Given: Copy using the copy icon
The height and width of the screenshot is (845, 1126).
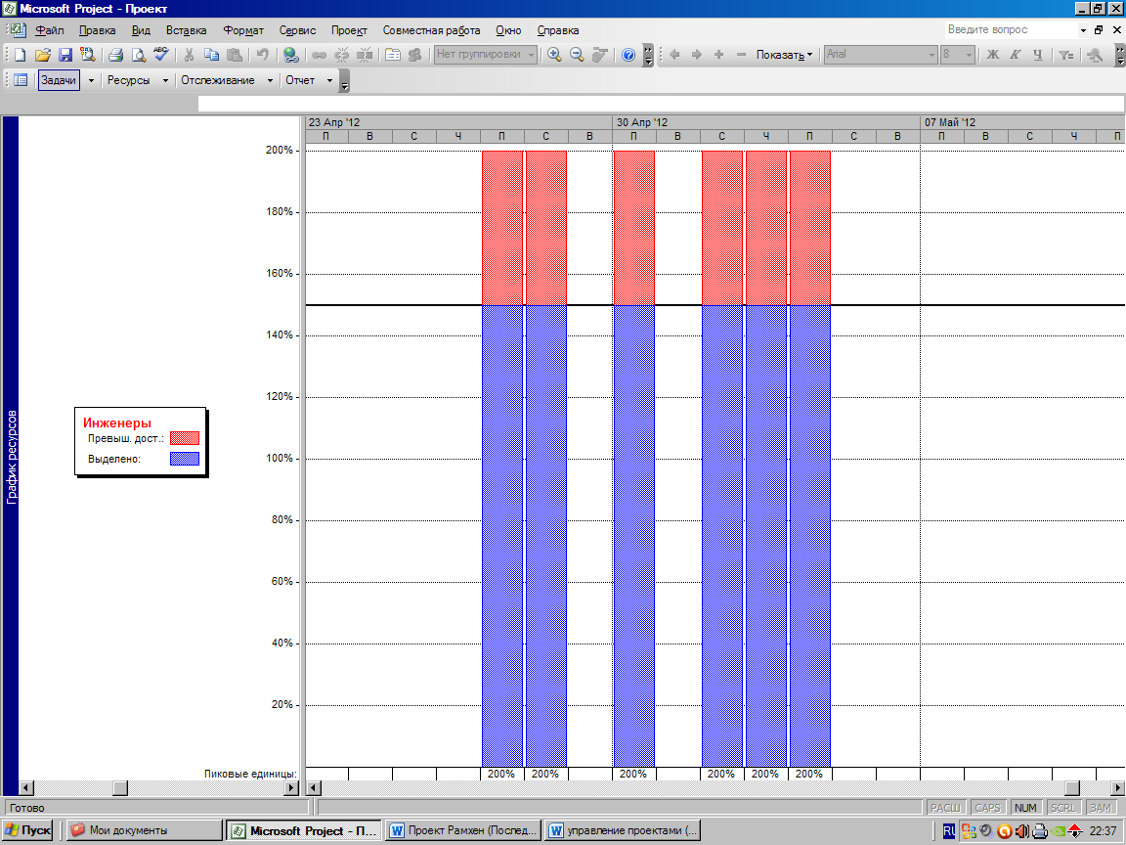Looking at the screenshot, I should [x=211, y=55].
